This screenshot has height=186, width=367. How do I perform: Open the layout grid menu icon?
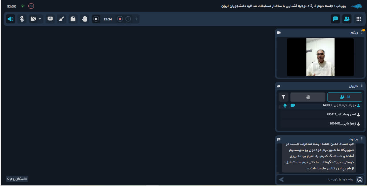click(x=358, y=19)
